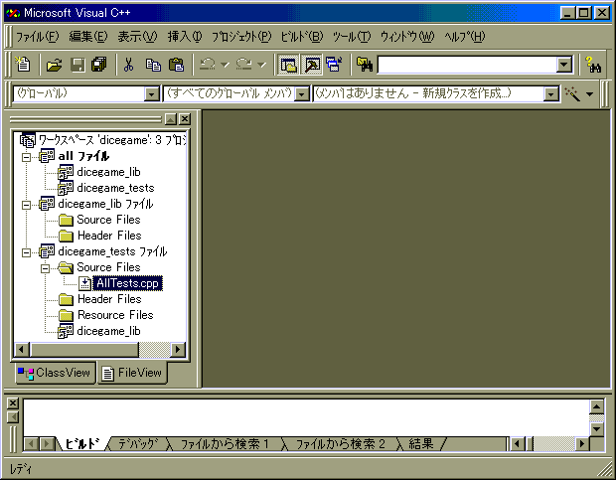Open the WizardBar actions dropdown arrow
This screenshot has height=480, width=616.
(x=589, y=93)
